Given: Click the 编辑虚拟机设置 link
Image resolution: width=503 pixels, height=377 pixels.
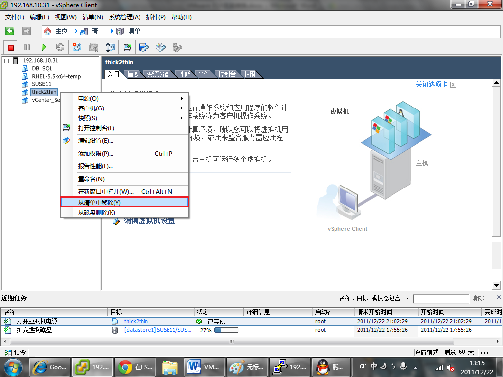Looking at the screenshot, I should click(x=149, y=220).
